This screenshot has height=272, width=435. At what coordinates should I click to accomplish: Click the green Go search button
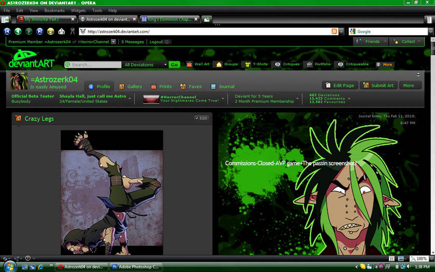[174, 65]
